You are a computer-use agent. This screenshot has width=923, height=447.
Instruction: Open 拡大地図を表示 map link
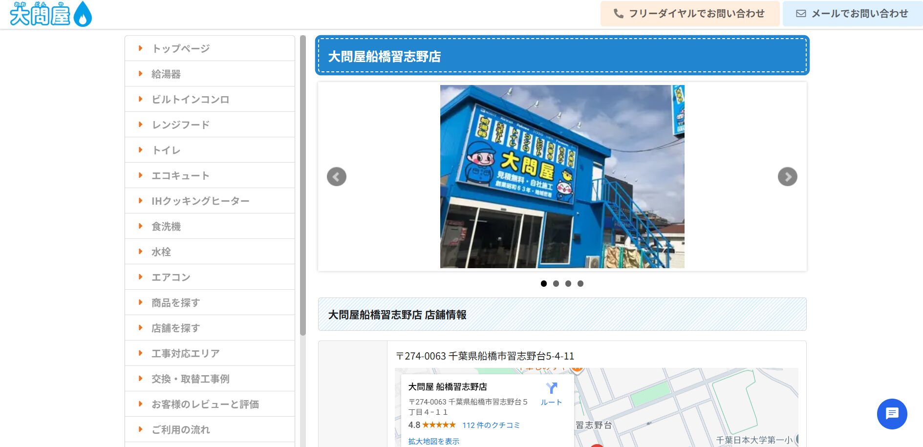[x=433, y=441]
